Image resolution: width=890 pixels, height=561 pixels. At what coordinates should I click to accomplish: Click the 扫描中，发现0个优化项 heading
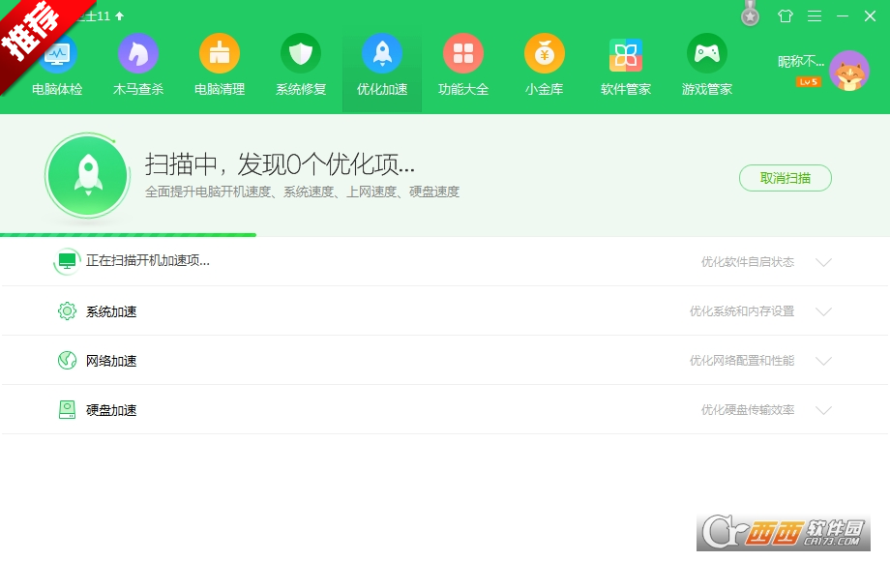tap(280, 164)
